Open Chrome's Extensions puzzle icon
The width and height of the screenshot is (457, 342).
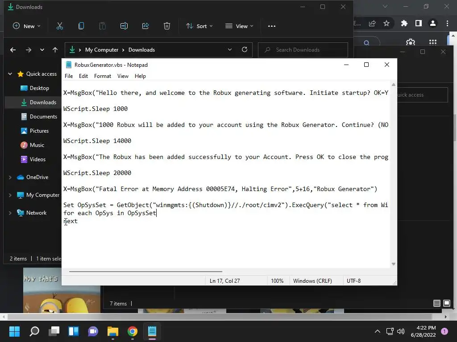[404, 23]
